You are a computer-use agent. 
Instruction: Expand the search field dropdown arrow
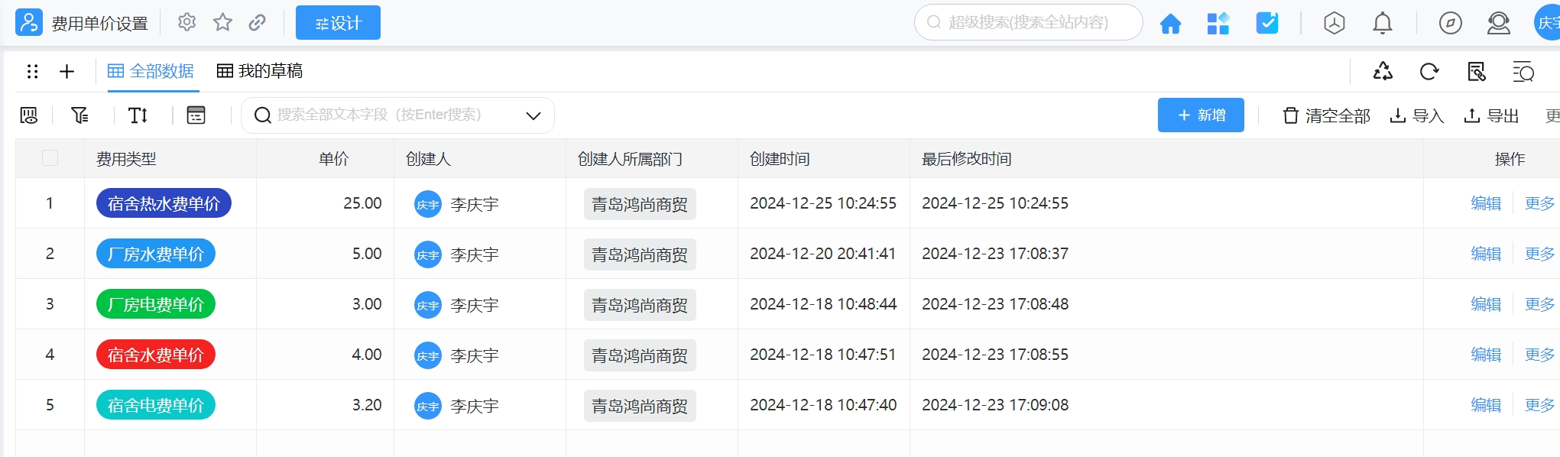click(534, 116)
